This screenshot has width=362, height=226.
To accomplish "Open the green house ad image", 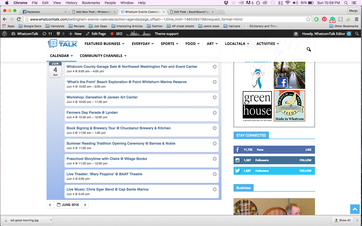I will click(x=257, y=106).
